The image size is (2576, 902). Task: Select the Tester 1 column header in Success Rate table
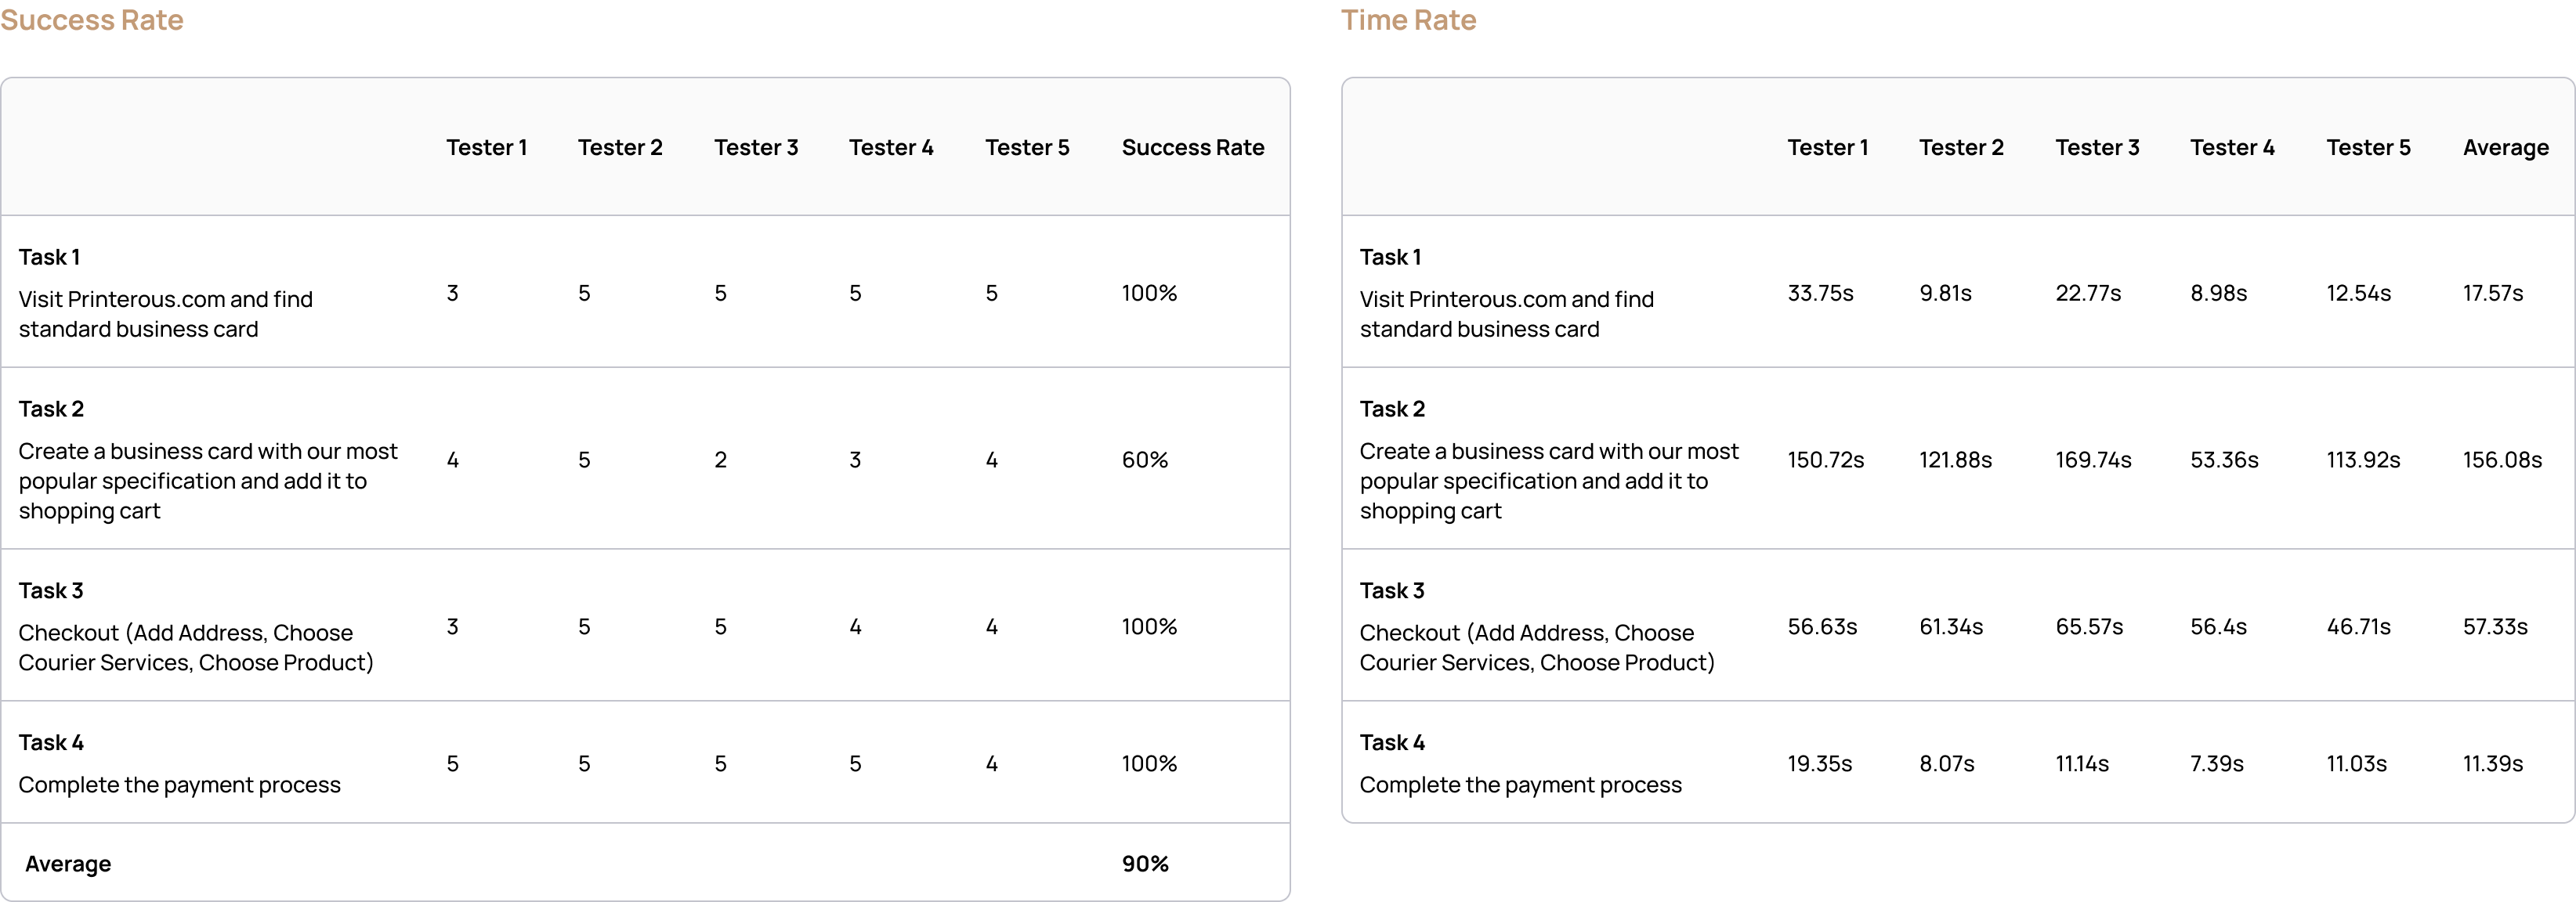tap(486, 147)
